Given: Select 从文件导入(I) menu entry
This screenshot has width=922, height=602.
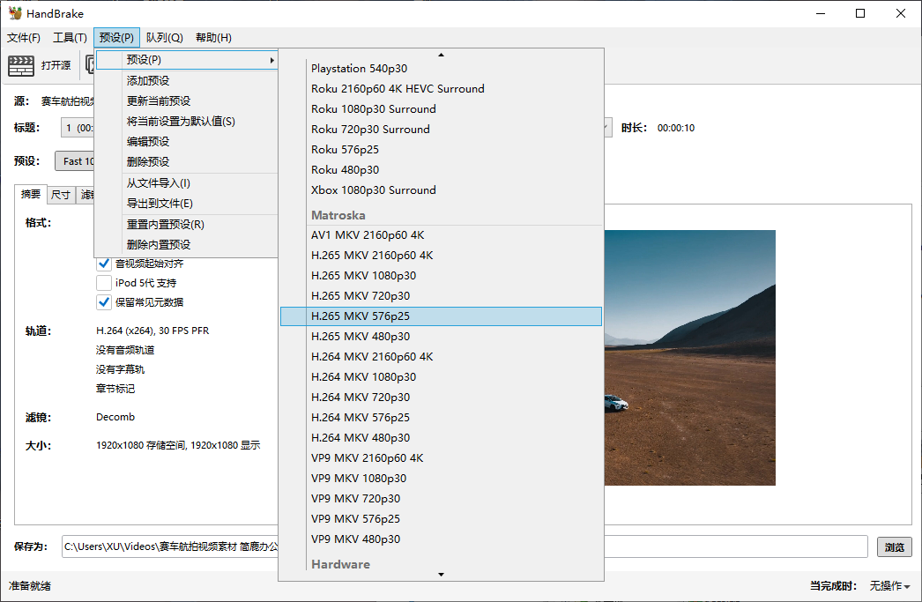Looking at the screenshot, I should pyautogui.click(x=159, y=183).
